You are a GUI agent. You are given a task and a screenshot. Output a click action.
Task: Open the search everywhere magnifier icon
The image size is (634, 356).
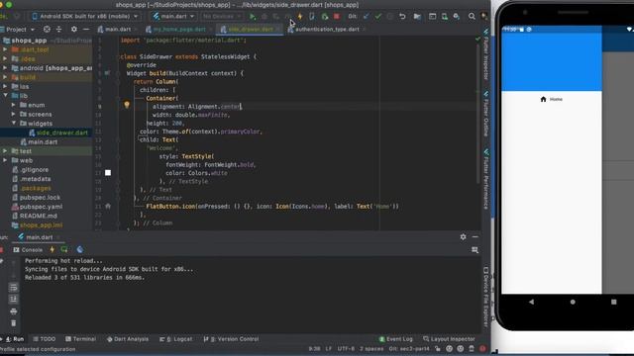click(472, 17)
